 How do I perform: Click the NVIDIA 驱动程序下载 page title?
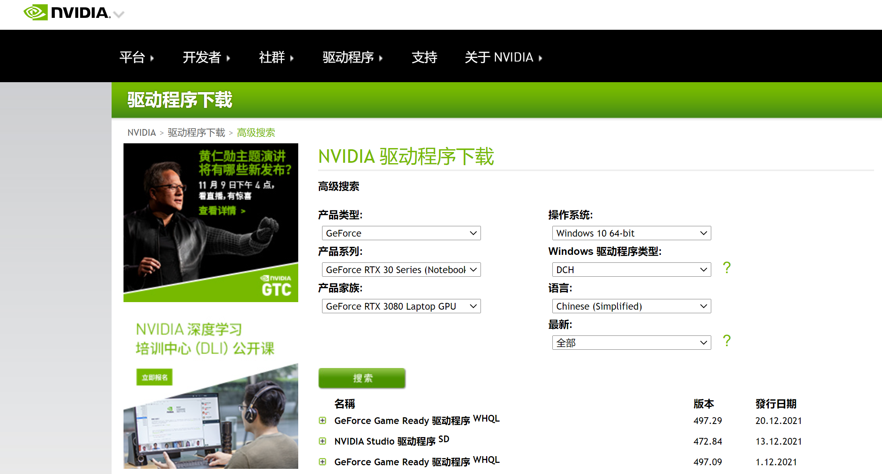point(406,156)
